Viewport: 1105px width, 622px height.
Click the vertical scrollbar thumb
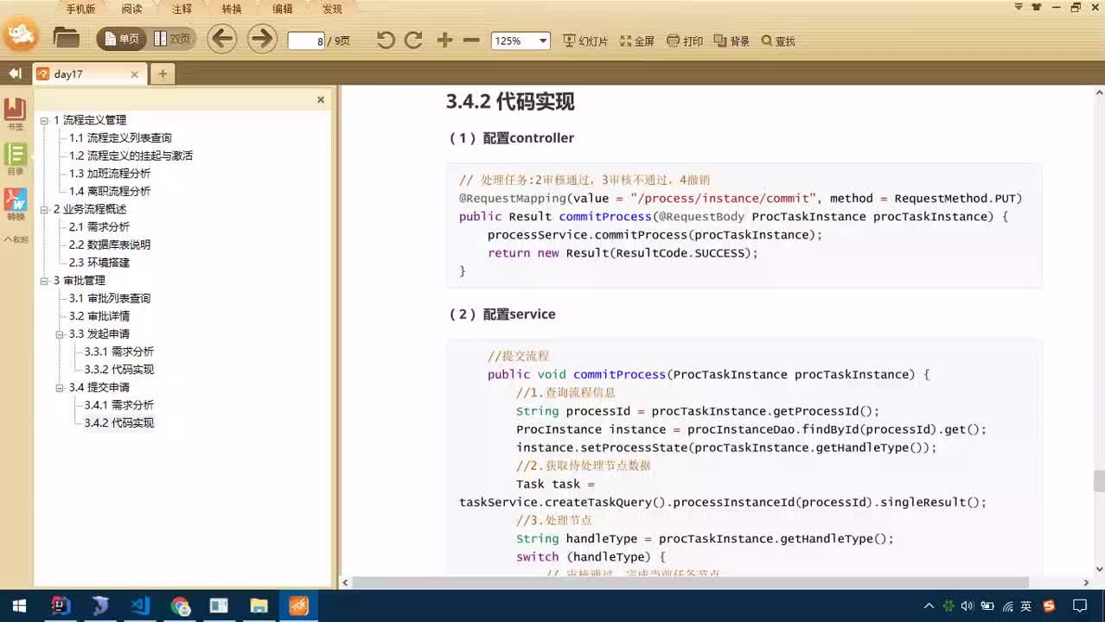[x=1099, y=481]
